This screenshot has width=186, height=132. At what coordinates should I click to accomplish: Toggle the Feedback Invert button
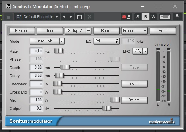click(x=135, y=84)
